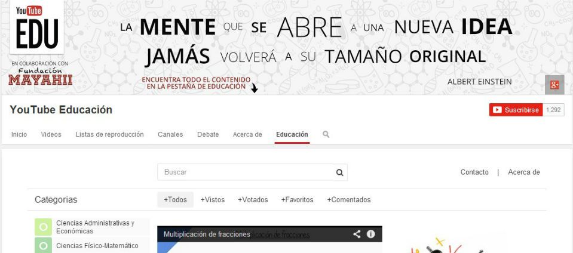
Task: Filter videos by +Favoritos
Action: [298, 200]
